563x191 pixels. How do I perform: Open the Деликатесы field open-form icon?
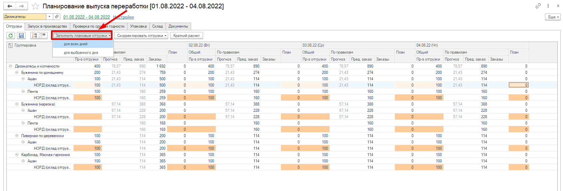(57, 17)
